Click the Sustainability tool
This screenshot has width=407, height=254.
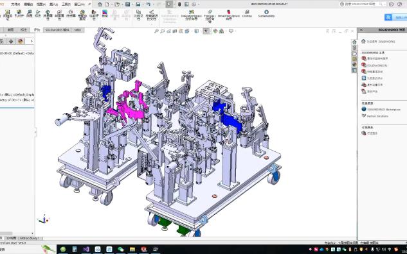(266, 13)
